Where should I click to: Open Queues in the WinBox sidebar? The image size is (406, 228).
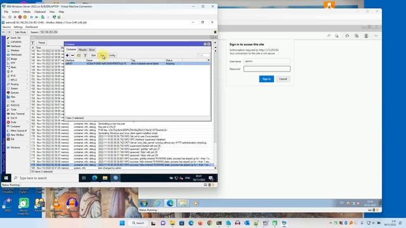(x=15, y=92)
